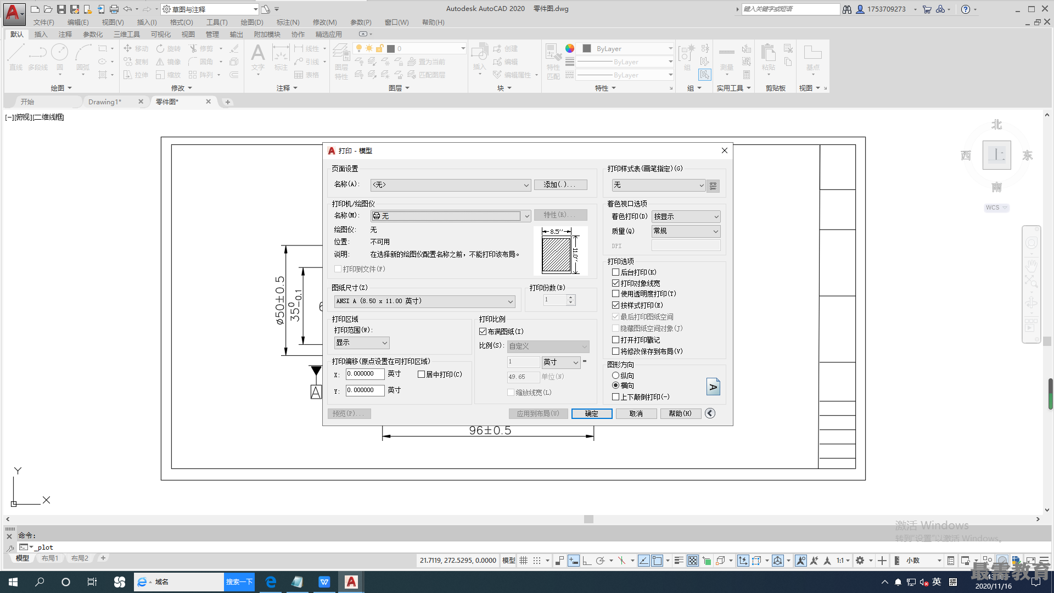The width and height of the screenshot is (1054, 593).
Task: Click the object color wheel swatch in Properties
Action: 570,48
